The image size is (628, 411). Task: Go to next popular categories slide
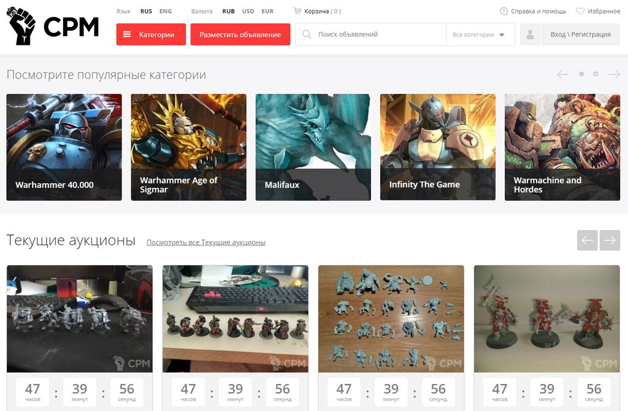[614, 74]
